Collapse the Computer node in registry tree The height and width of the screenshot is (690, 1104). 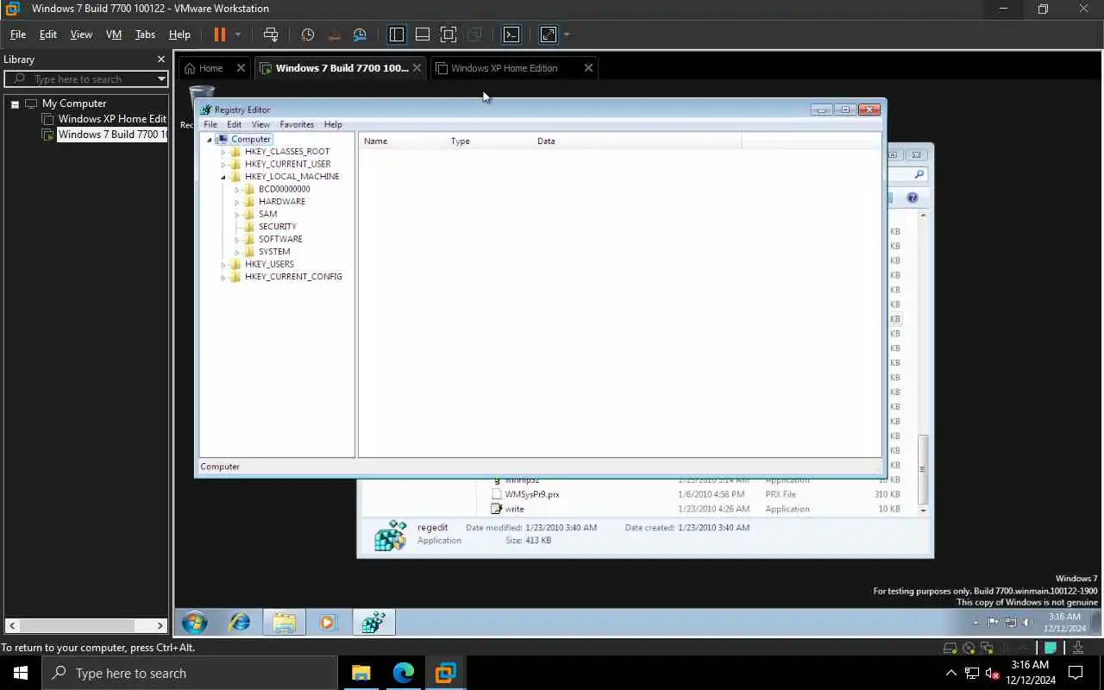tap(209, 140)
